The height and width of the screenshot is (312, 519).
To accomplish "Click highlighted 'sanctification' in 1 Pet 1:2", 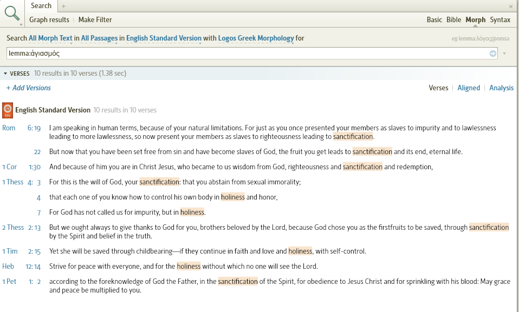I will (x=238, y=282).
